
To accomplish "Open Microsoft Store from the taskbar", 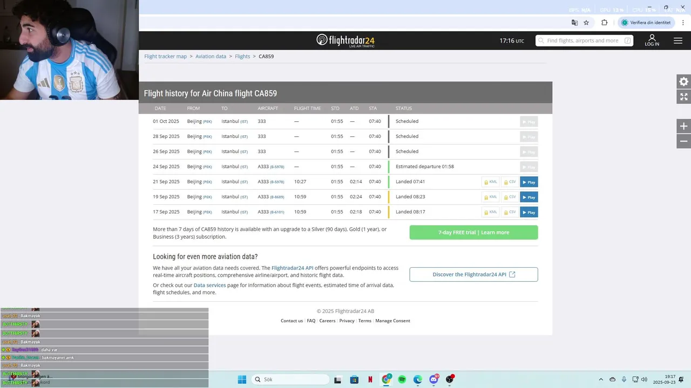I will click(x=354, y=379).
